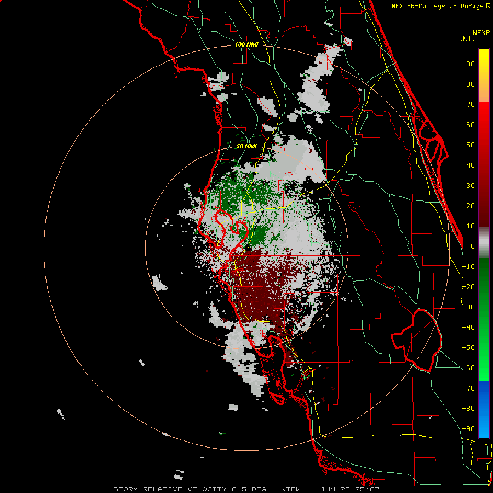Click the positive 30 knot scale label
The image size is (493, 493).
[x=471, y=185]
